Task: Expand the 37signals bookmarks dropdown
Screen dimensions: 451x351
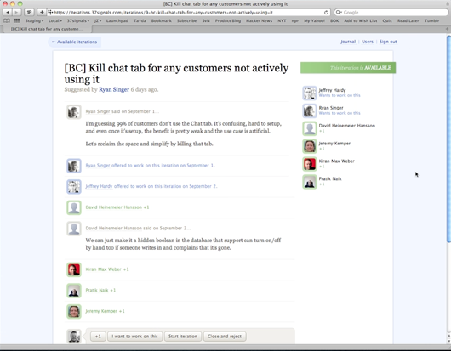Action: pos(78,20)
